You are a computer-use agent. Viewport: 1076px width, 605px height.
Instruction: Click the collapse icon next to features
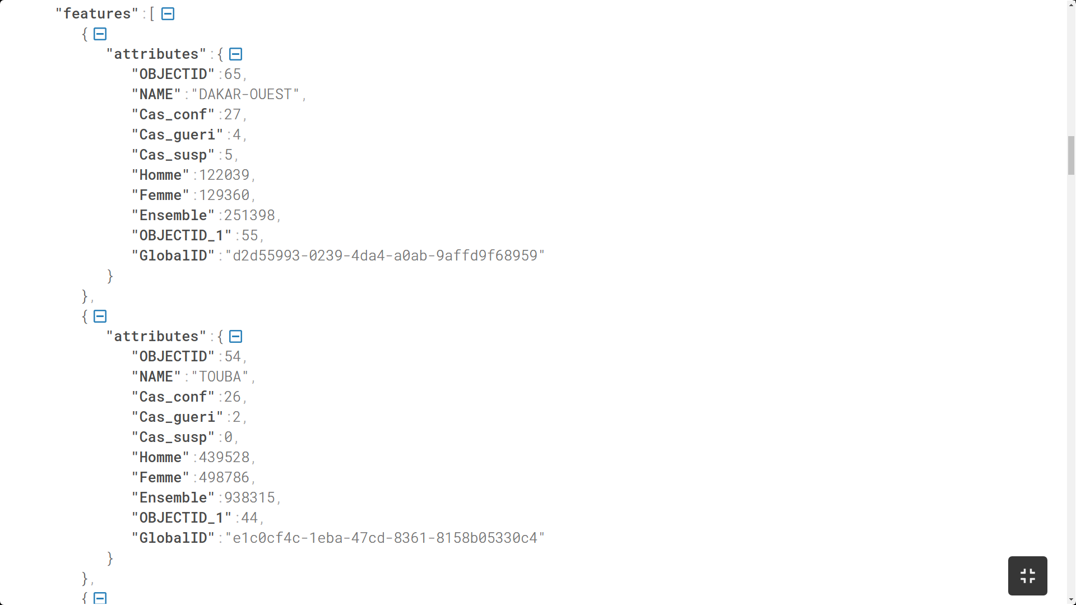[x=167, y=13]
